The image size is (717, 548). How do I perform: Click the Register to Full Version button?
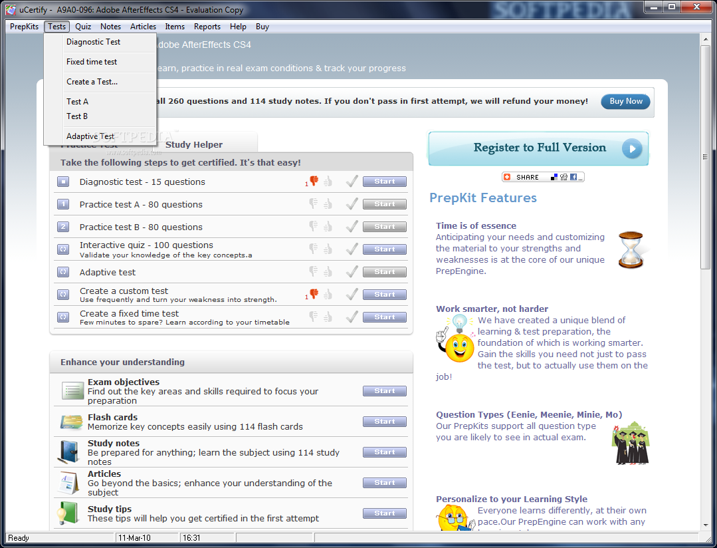coord(539,148)
